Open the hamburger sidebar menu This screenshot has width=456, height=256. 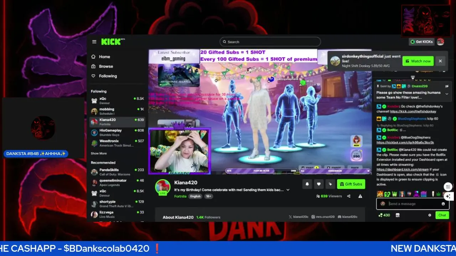click(94, 42)
